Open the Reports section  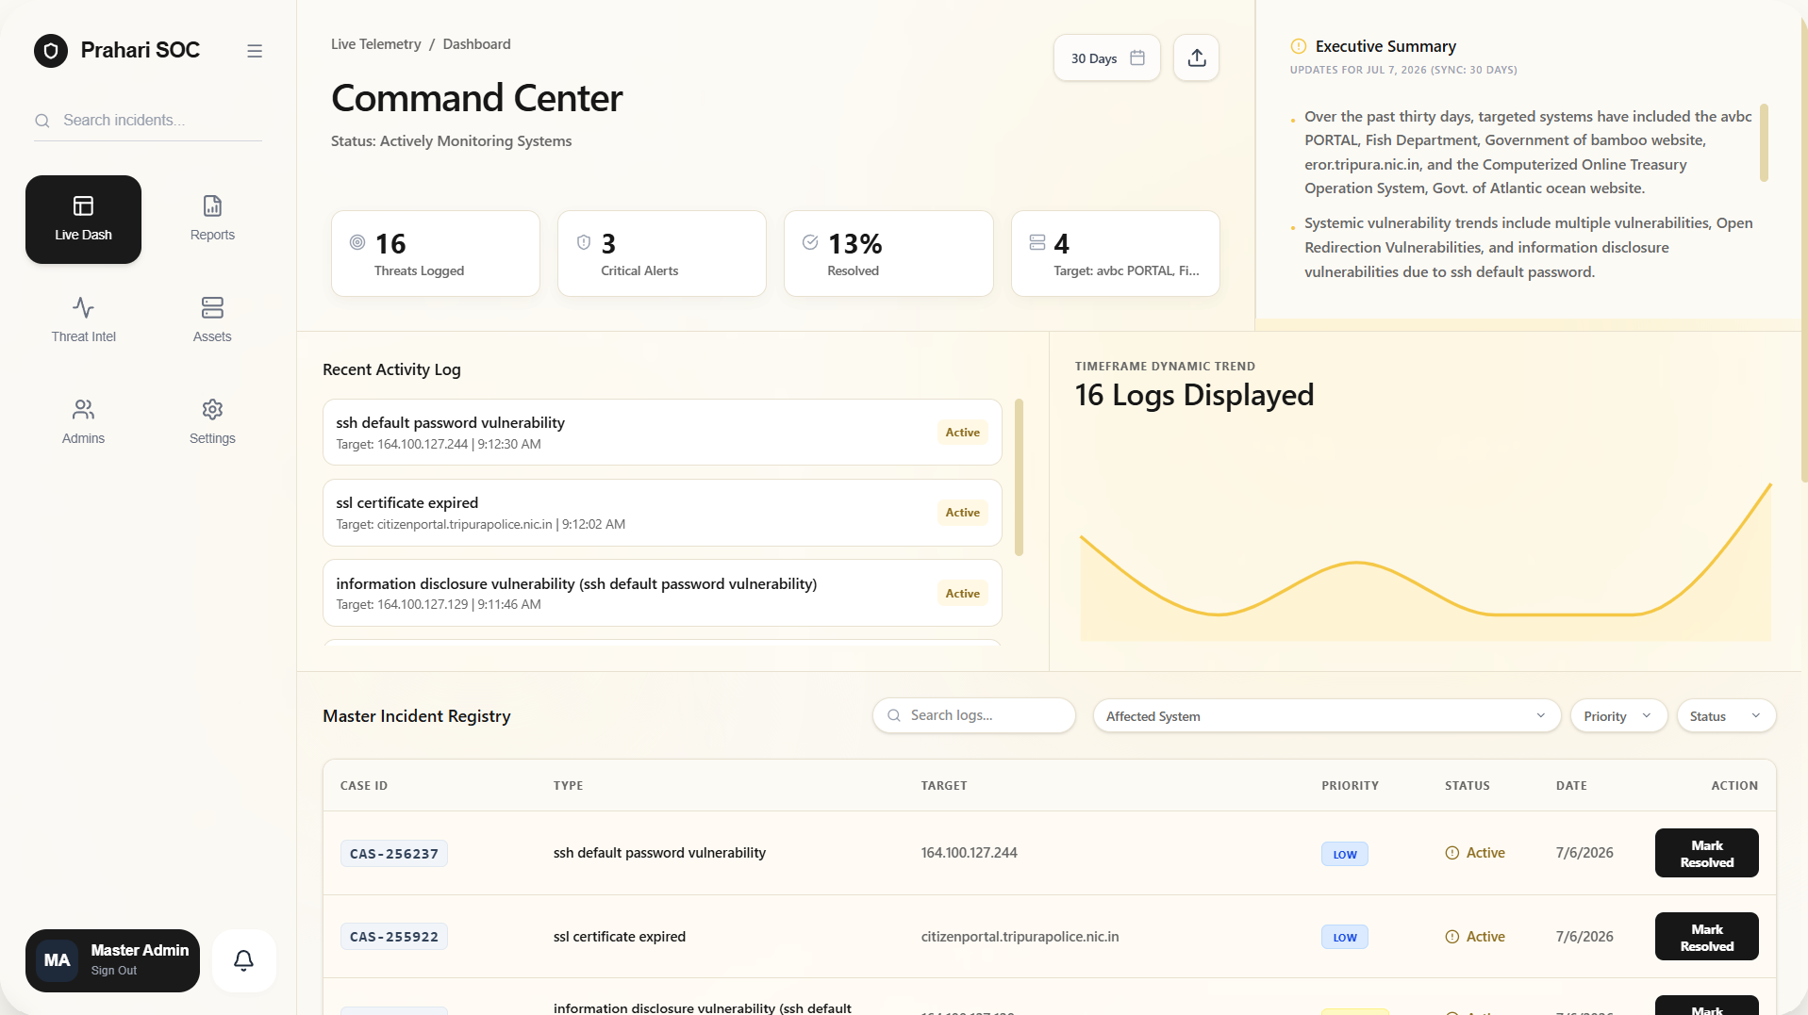click(212, 219)
